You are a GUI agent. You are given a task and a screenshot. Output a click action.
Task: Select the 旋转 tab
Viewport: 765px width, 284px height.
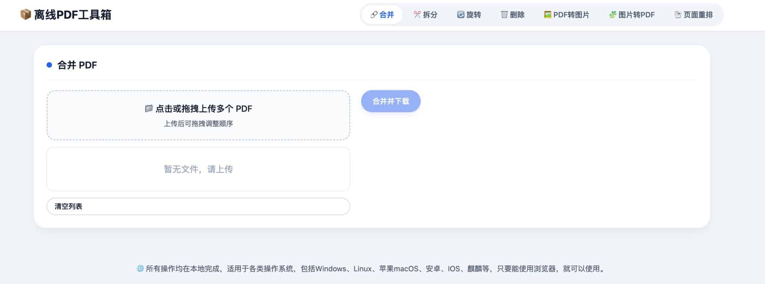coord(469,15)
